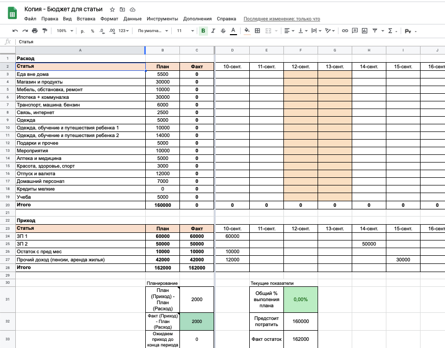
Task: Toggle strikethrough formatting
Action: [223, 31]
